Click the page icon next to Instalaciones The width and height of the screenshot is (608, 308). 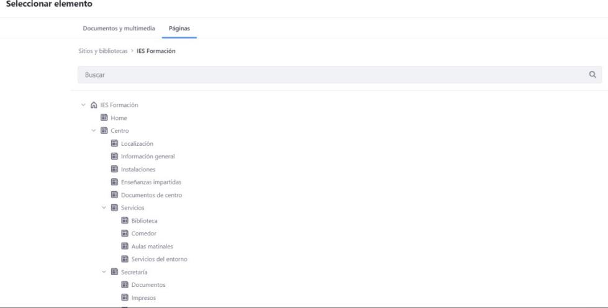coord(114,169)
